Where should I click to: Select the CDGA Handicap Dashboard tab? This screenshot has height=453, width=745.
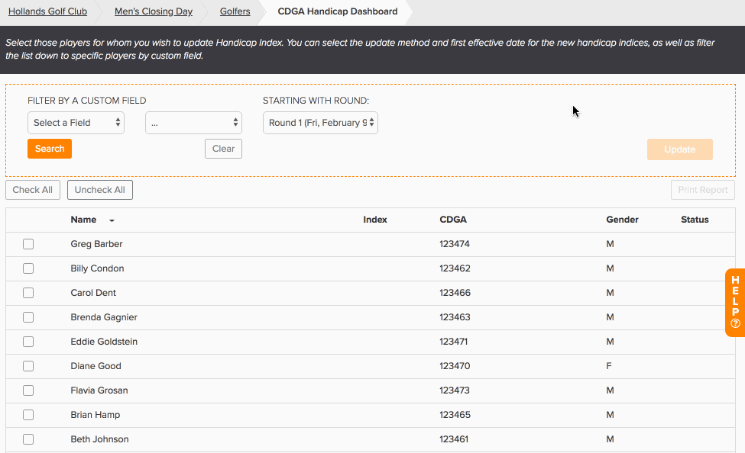(337, 11)
